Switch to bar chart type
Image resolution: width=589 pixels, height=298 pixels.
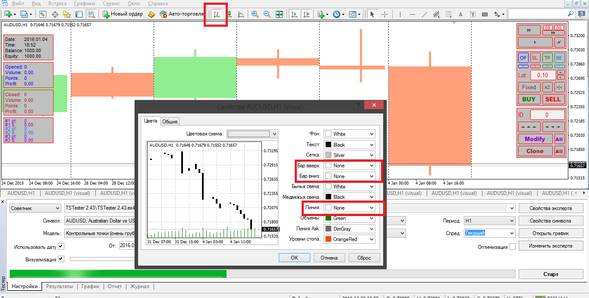click(217, 14)
